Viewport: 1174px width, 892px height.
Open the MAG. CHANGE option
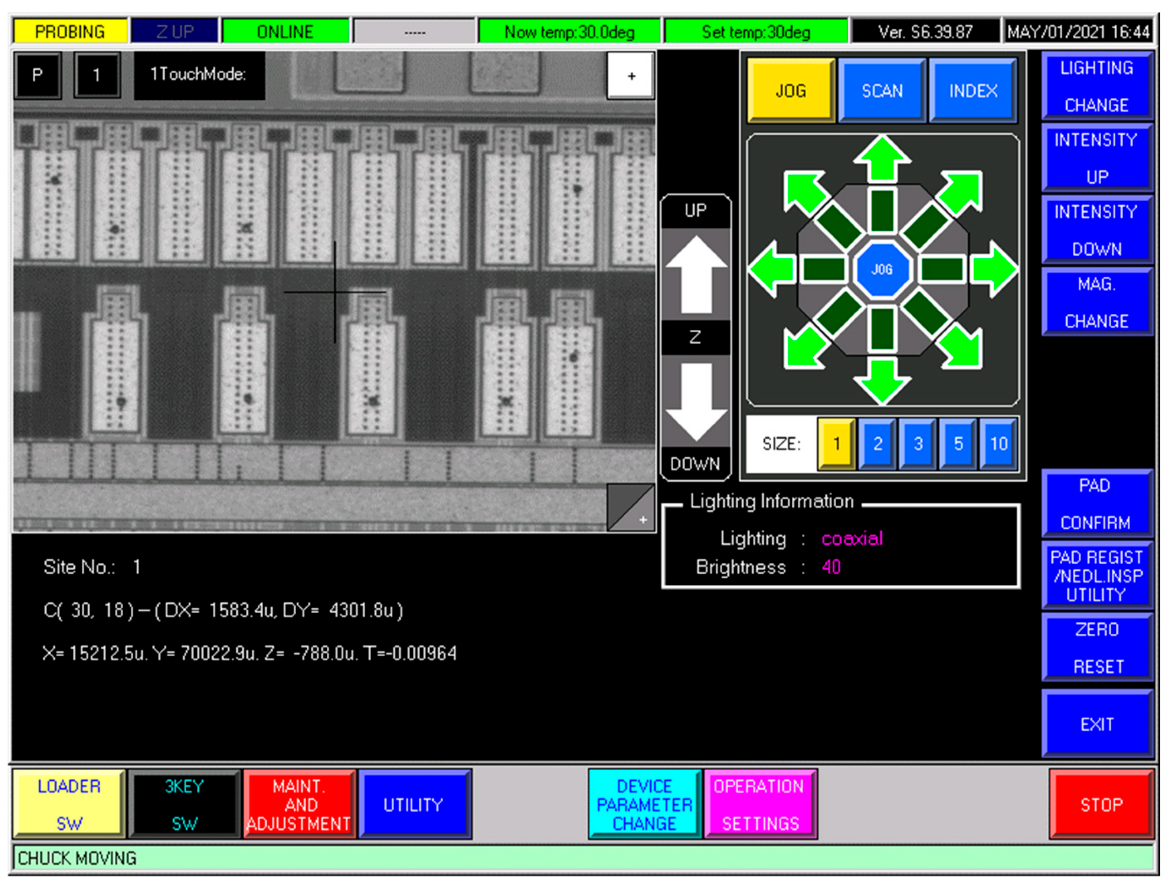[x=1096, y=302]
